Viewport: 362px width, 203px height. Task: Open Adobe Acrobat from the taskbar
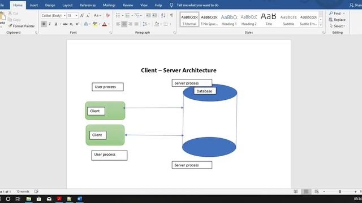(x=59, y=199)
